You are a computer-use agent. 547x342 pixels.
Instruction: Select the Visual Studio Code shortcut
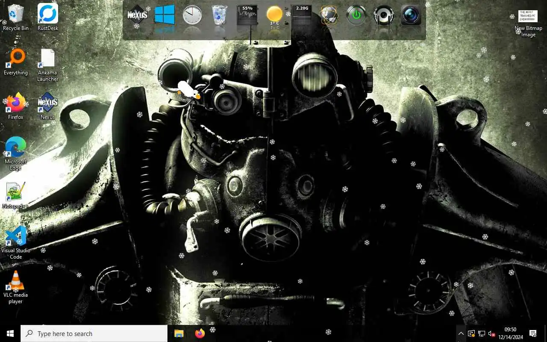[x=16, y=243]
